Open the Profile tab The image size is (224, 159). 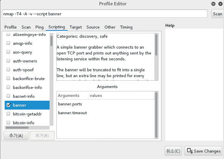coord(10,27)
